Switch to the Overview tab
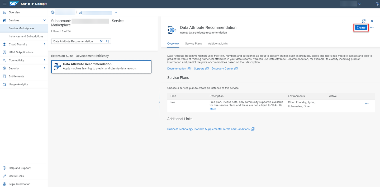The height and width of the screenshot is (187, 380). [173, 44]
